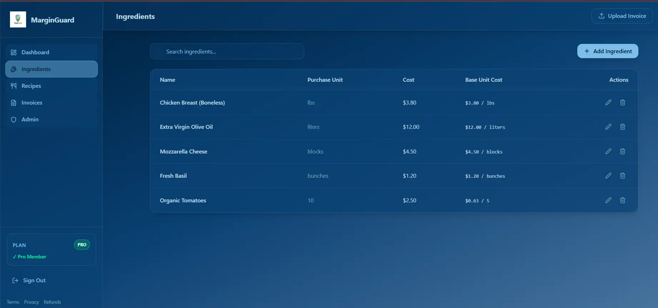Open the Invoices section
658x308 pixels.
click(x=51, y=102)
